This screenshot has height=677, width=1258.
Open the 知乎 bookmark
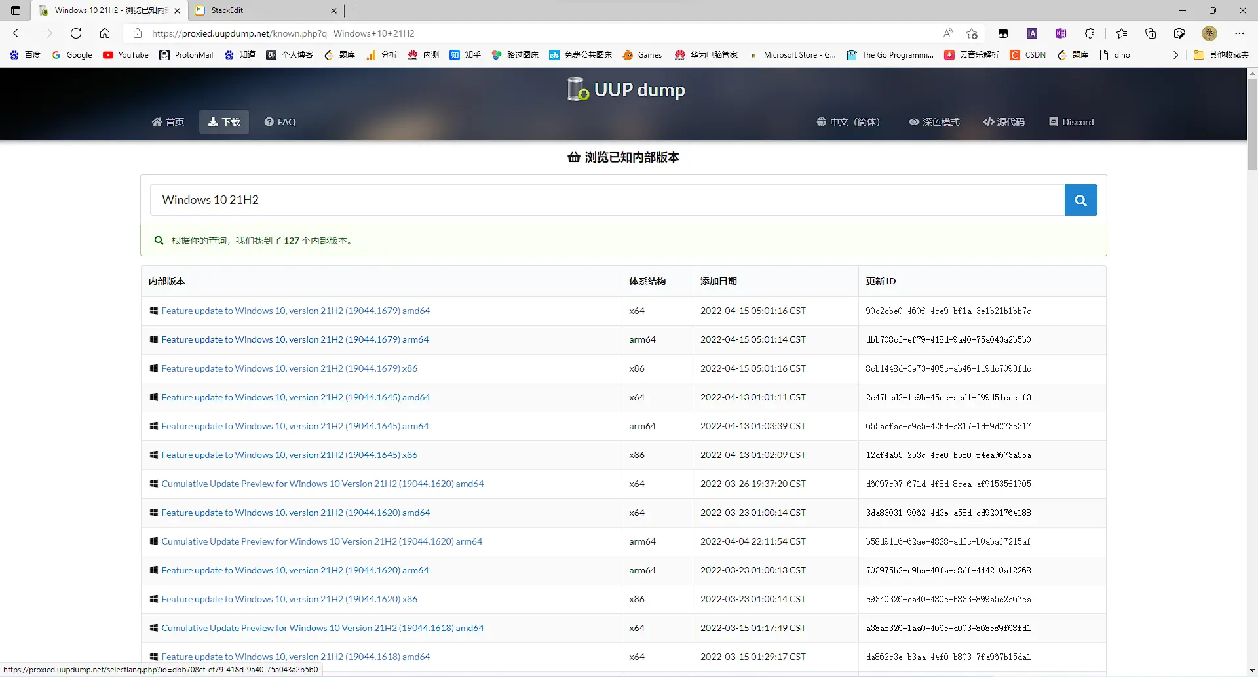[465, 55]
